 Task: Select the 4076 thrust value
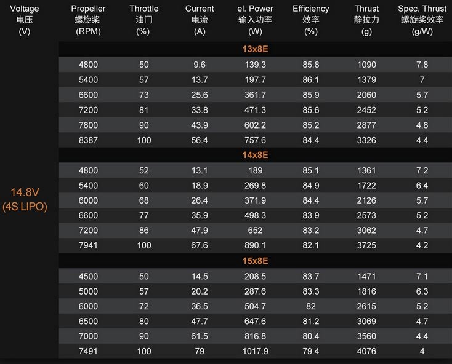pyautogui.click(x=366, y=351)
